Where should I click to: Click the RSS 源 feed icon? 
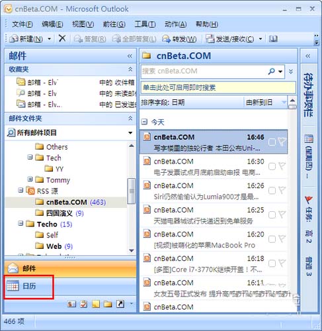(x=30, y=191)
